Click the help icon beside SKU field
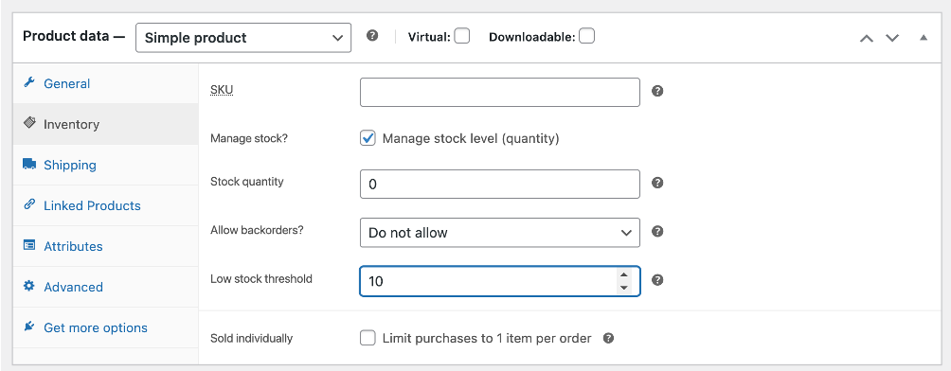 click(657, 92)
